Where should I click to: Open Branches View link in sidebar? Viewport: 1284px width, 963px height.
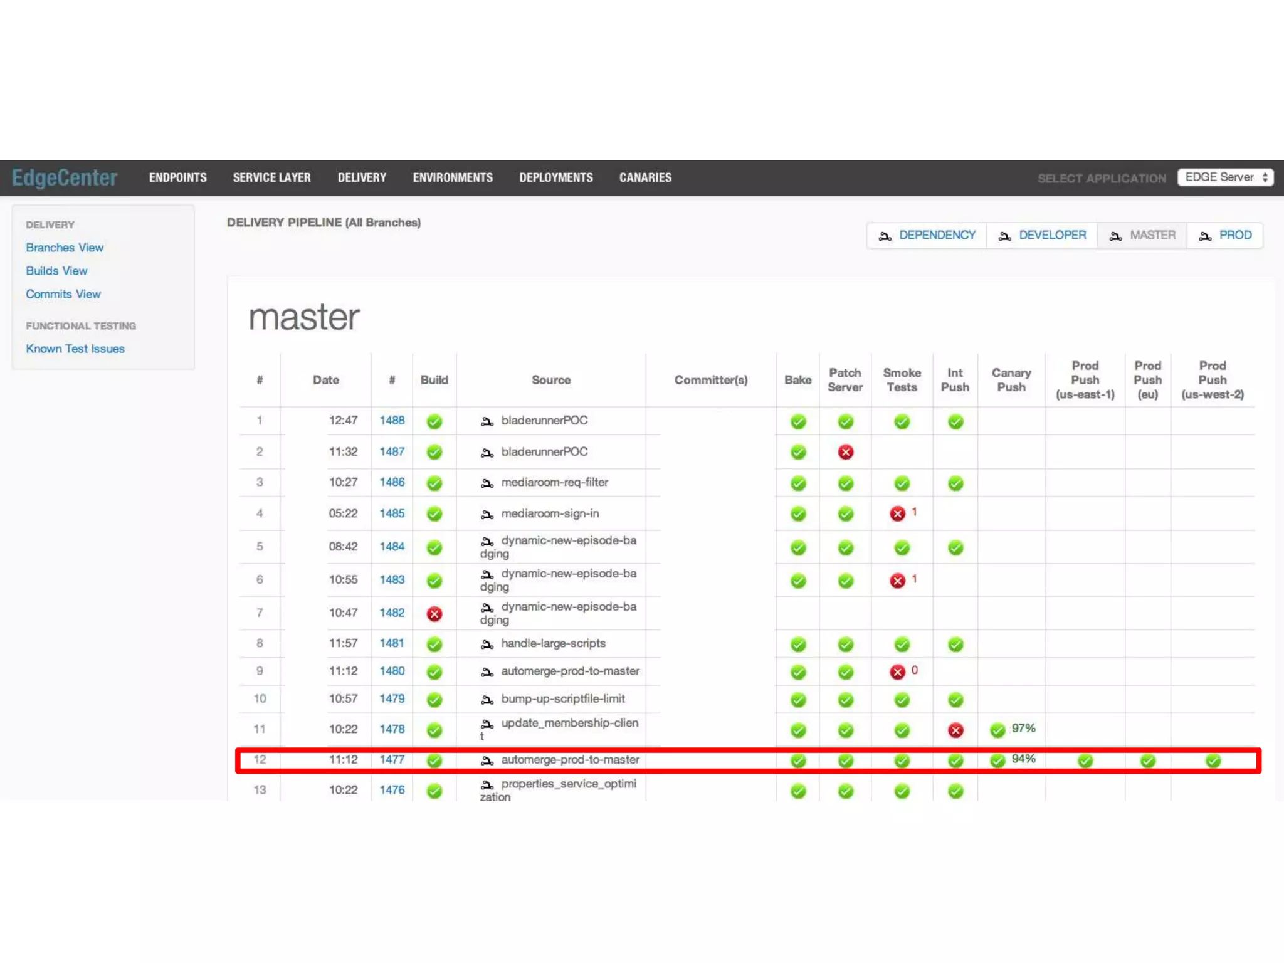[x=65, y=248]
